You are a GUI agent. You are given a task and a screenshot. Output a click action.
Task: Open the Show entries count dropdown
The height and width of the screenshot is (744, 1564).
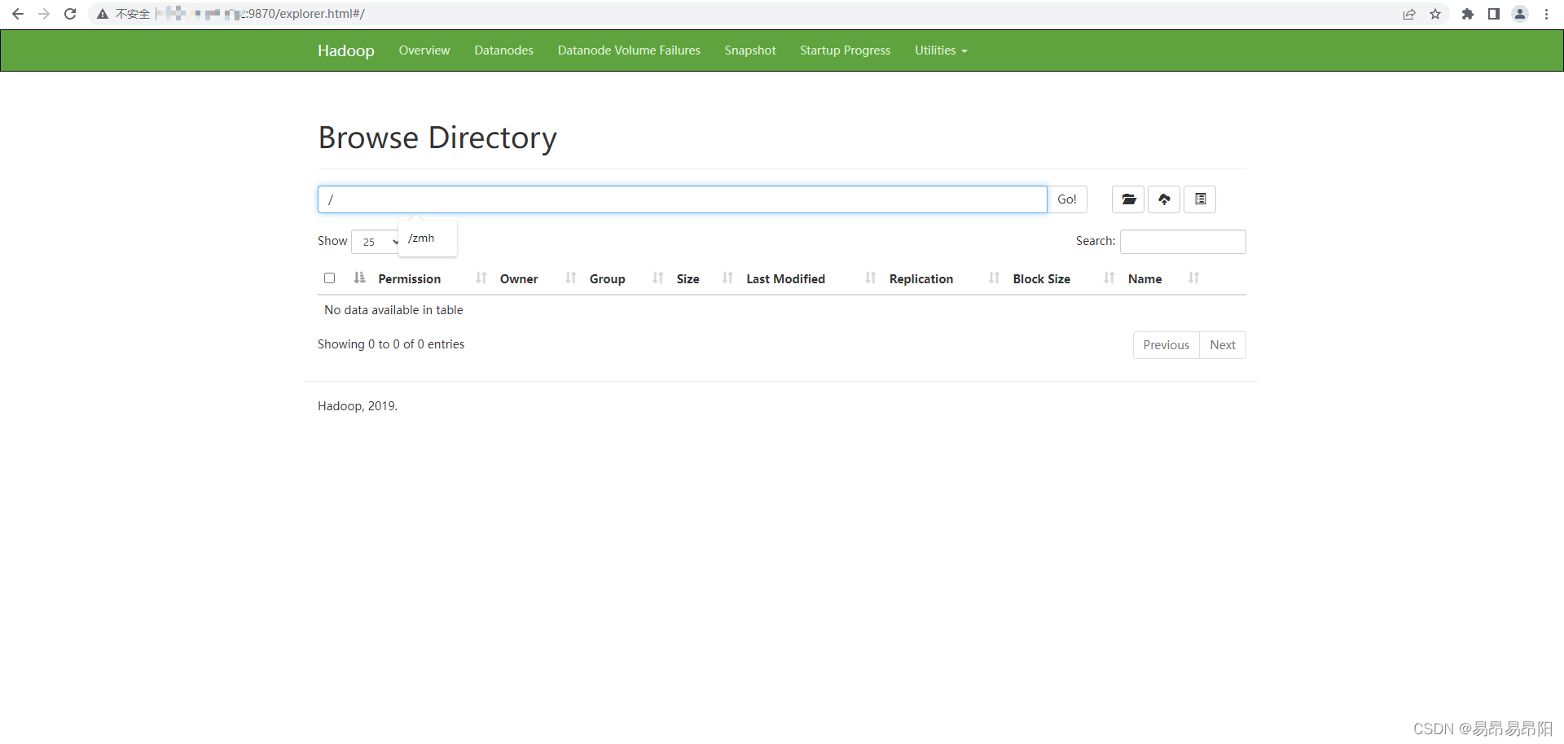(x=376, y=242)
